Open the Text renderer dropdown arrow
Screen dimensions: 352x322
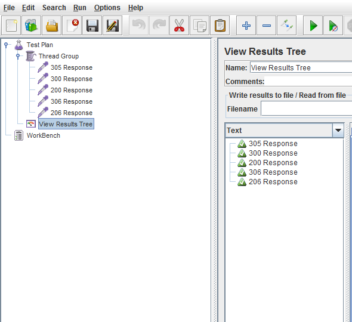(x=338, y=131)
